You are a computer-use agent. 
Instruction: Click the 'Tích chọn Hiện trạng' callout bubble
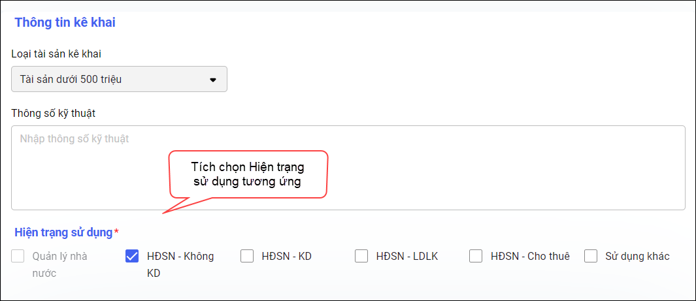click(248, 174)
